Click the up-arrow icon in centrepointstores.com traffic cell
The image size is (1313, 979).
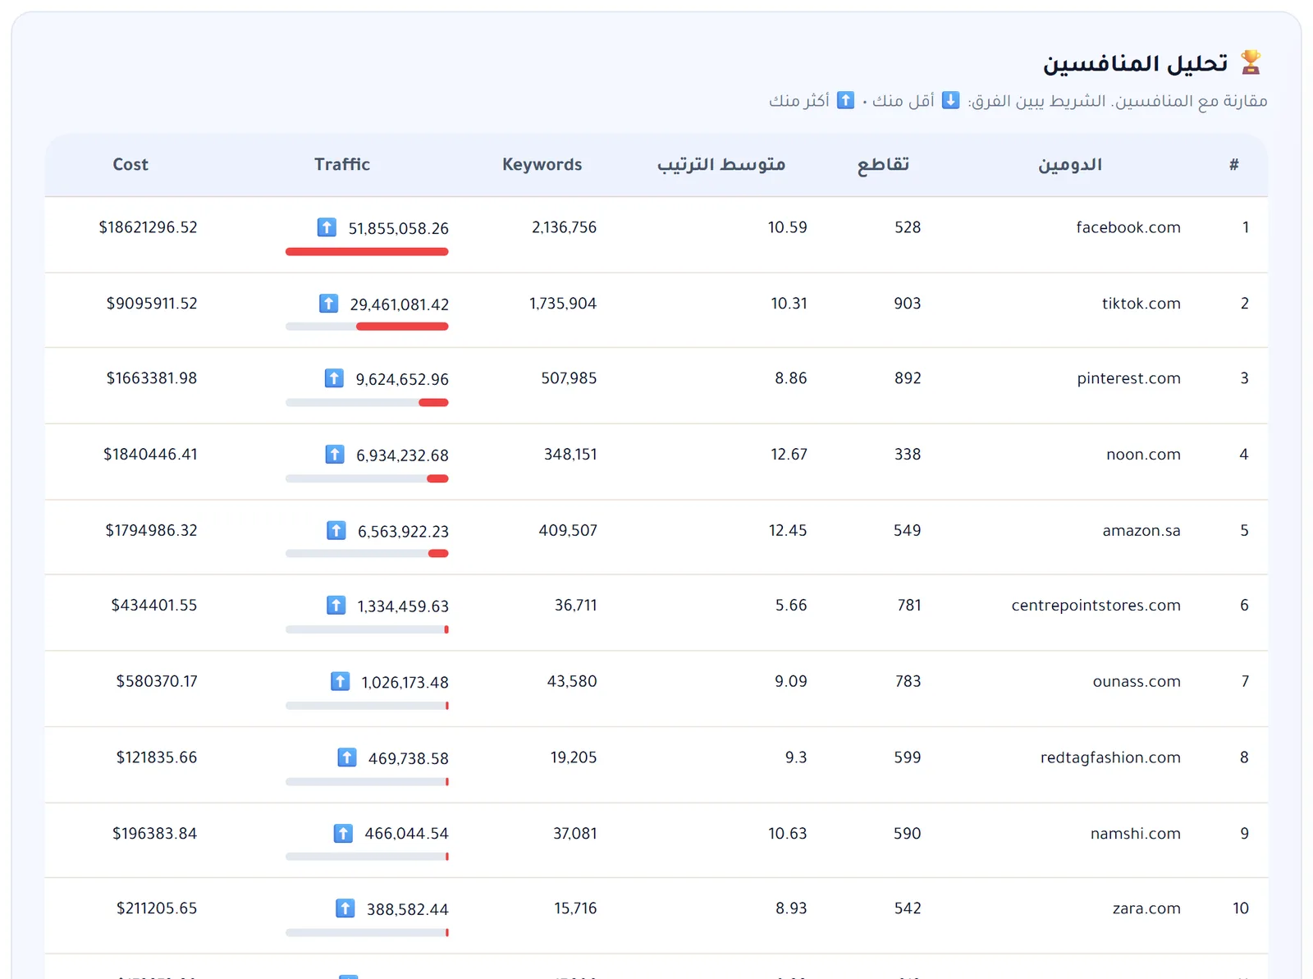(336, 606)
